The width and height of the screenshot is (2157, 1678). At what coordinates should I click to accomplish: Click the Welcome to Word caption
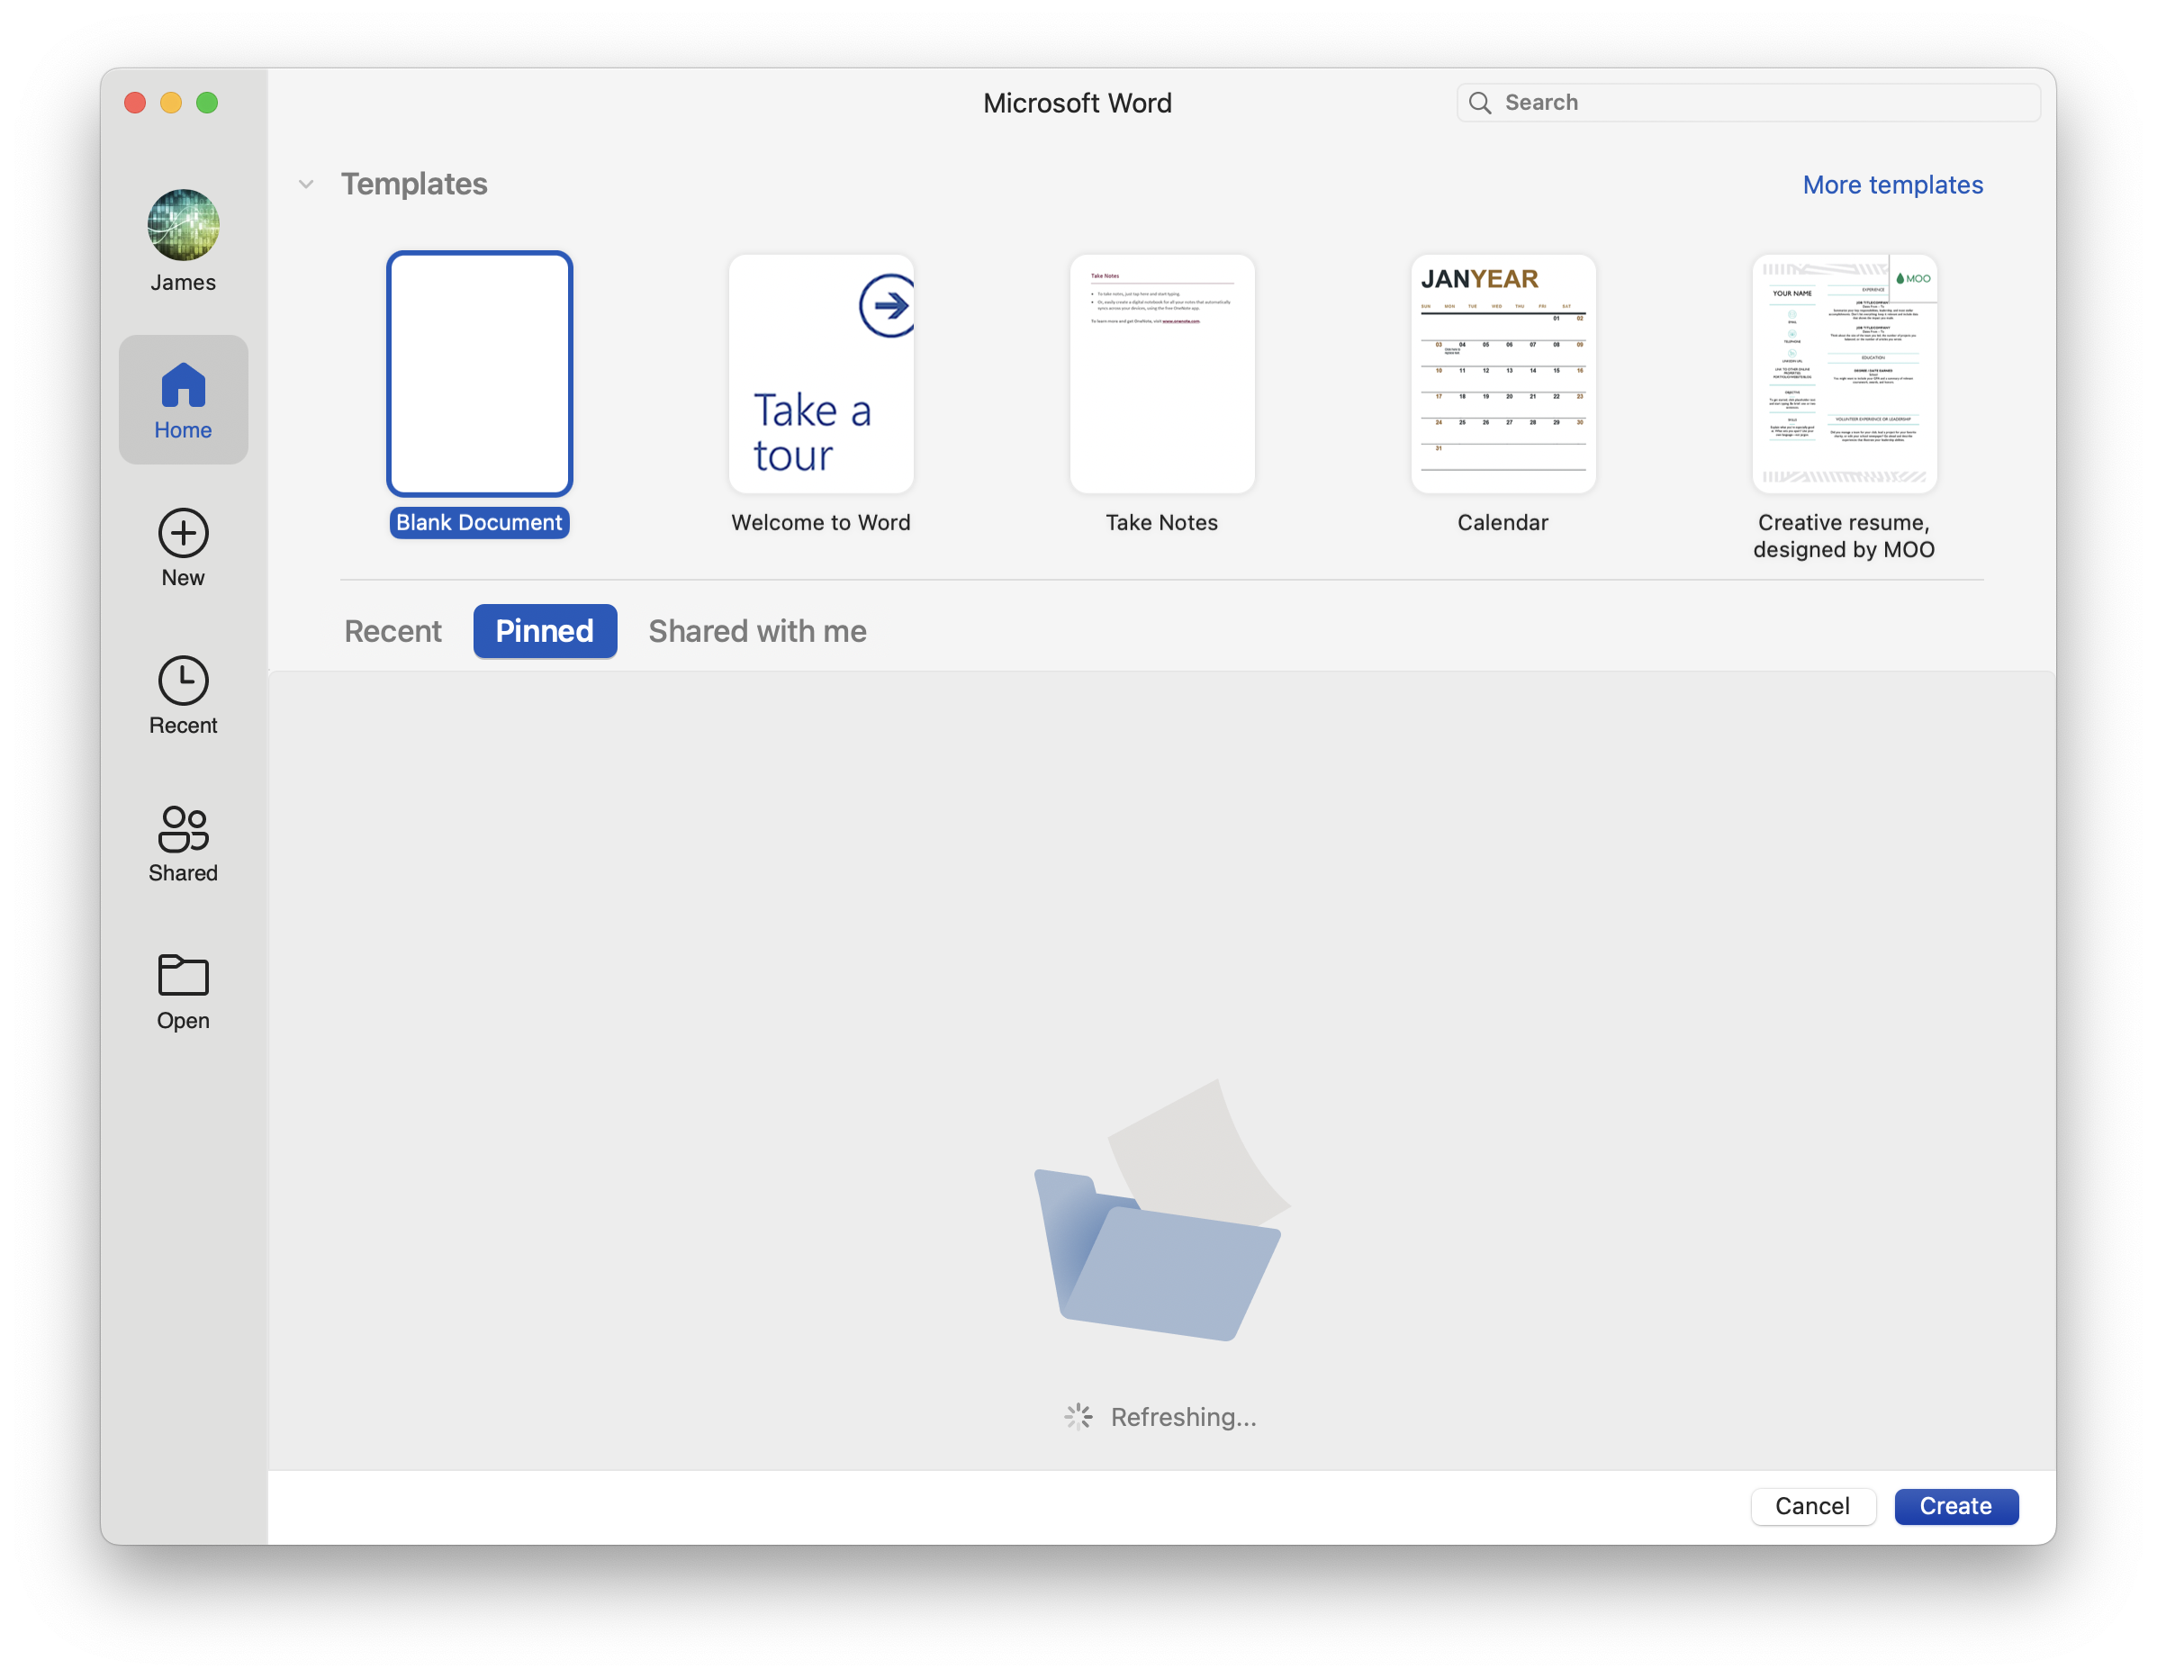(821, 522)
